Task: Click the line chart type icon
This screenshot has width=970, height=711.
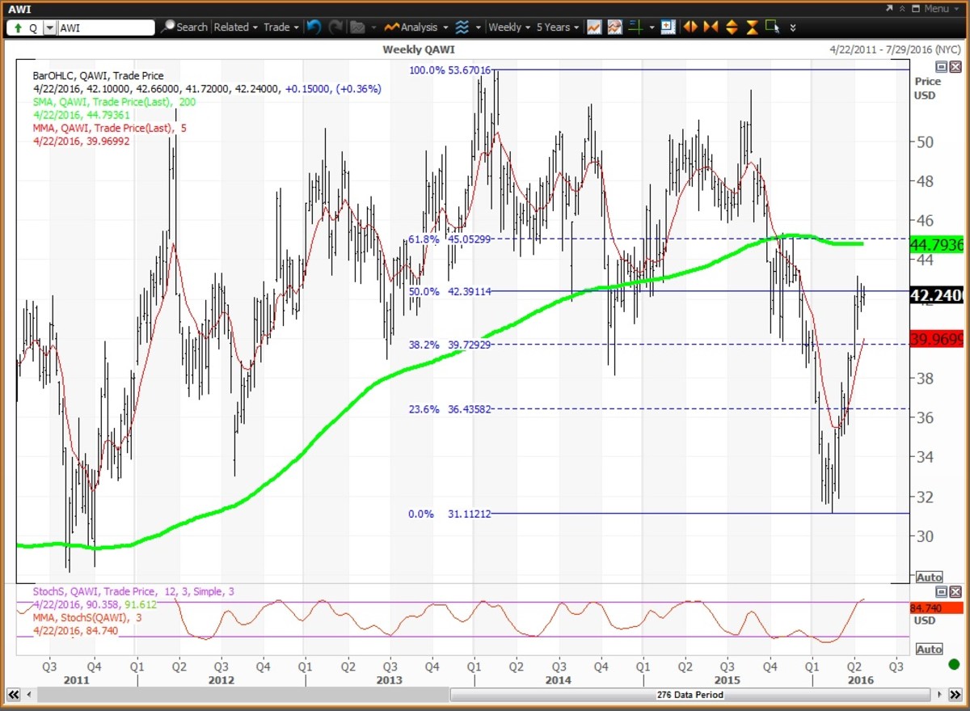Action: pyautogui.click(x=594, y=28)
